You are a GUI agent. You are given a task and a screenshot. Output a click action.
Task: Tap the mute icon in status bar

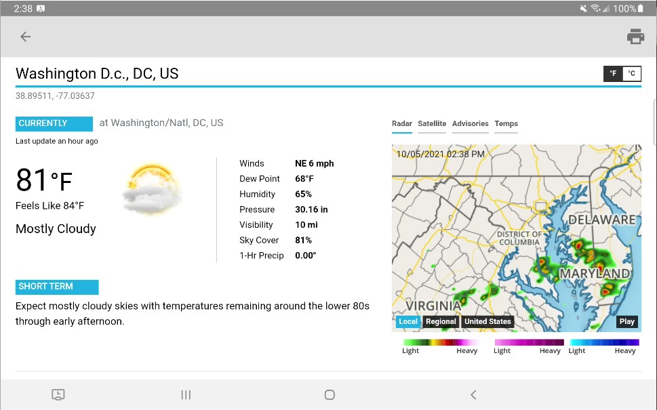click(x=583, y=8)
